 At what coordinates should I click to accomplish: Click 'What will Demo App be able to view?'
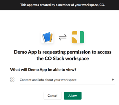[x=43, y=70]
